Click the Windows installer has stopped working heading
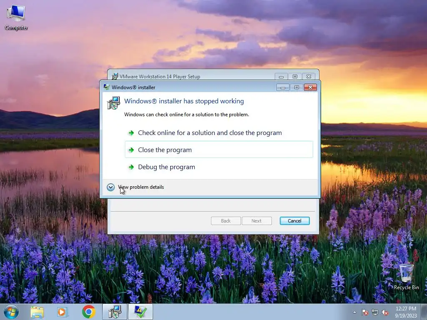 pos(184,101)
